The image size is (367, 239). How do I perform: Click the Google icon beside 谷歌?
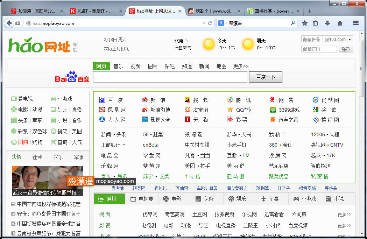click(316, 110)
